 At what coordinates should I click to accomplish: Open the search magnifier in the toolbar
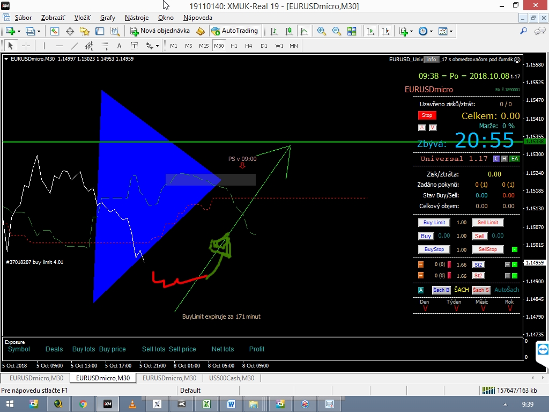point(523,31)
